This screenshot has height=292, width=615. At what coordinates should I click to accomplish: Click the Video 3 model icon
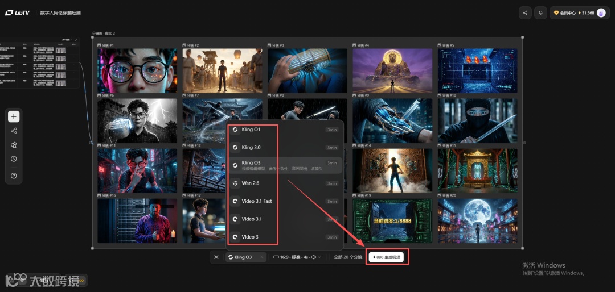(x=235, y=237)
